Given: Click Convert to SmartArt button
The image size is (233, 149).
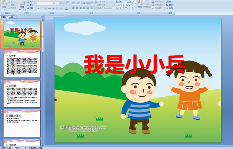Looking at the screenshot, I should [104, 8].
